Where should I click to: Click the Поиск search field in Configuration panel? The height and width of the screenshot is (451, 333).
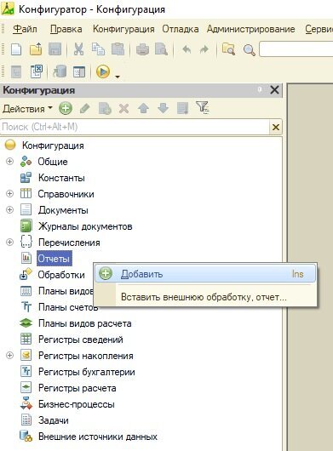[x=135, y=127]
